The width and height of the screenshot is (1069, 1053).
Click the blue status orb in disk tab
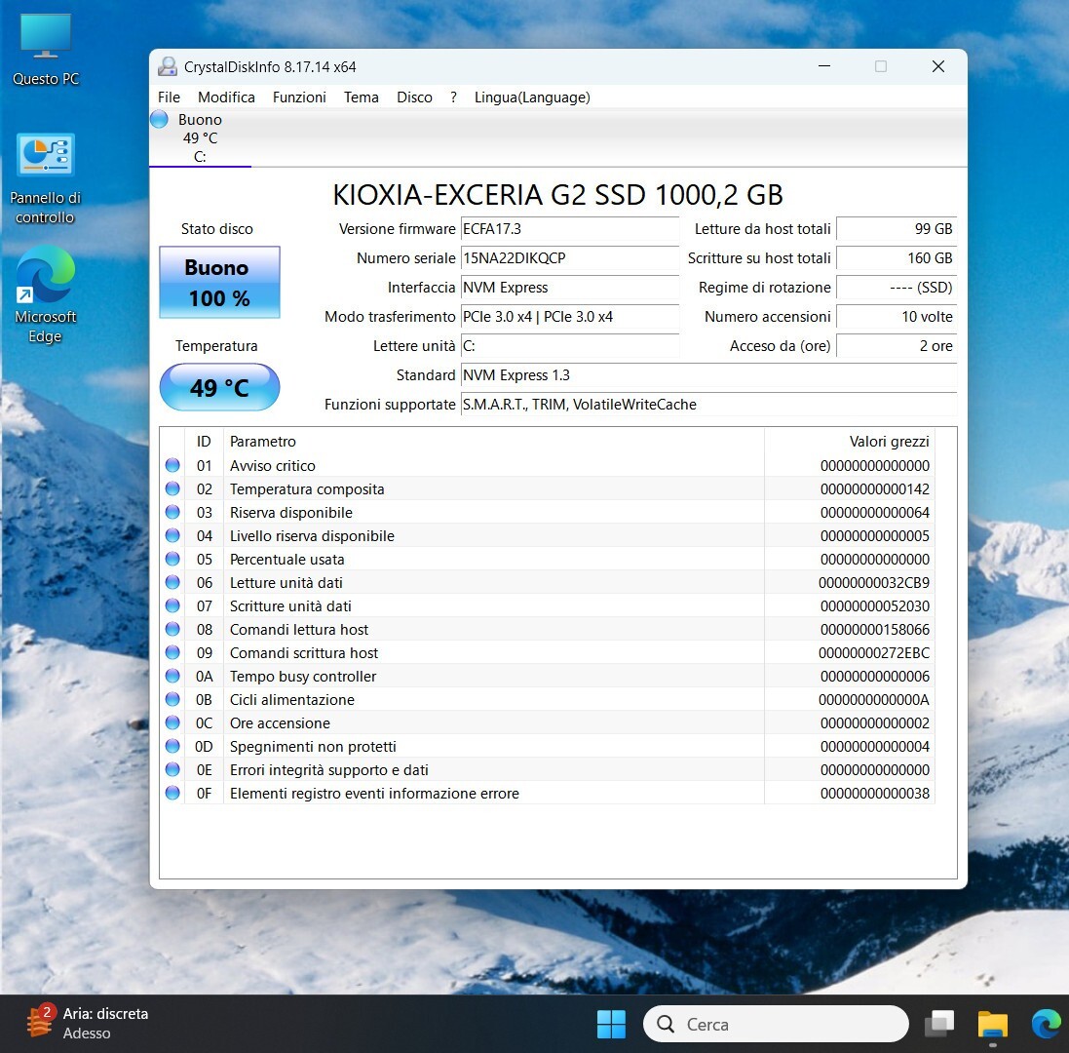pyautogui.click(x=159, y=119)
